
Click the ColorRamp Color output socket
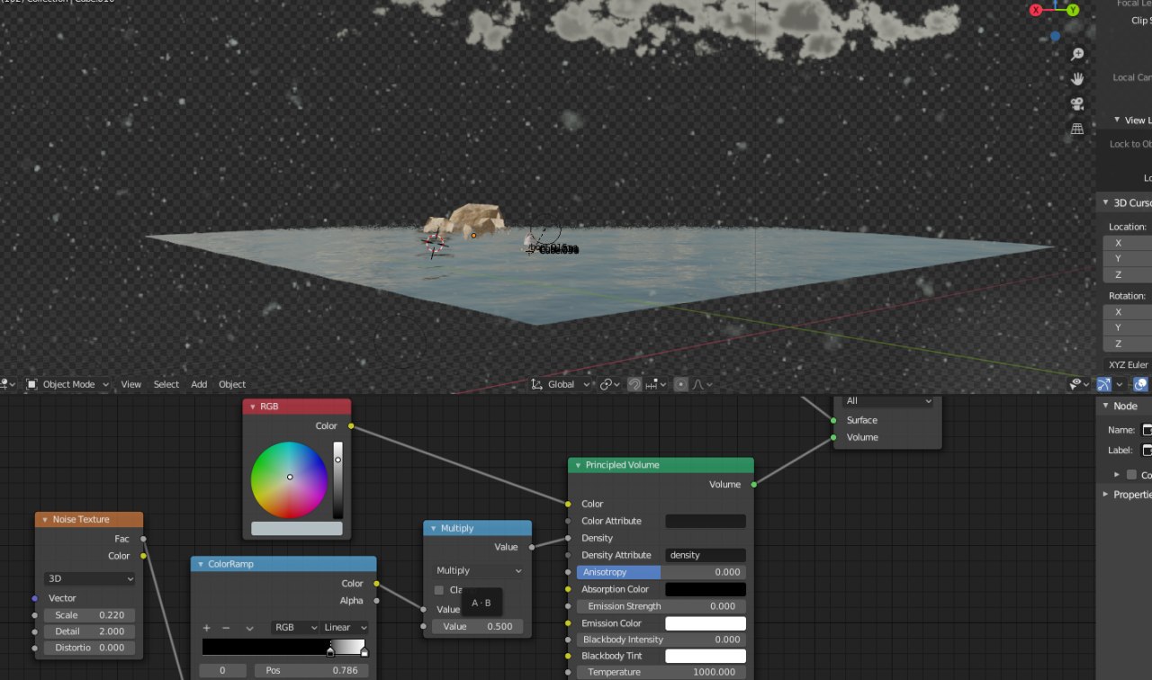377,584
